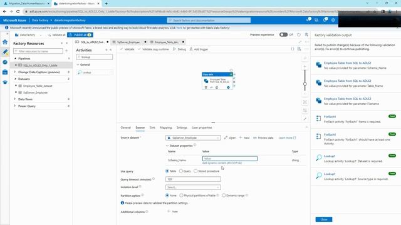The image size is (401, 225).
Task: Select the Query radio for Use query
Action: pyautogui.click(x=181, y=171)
